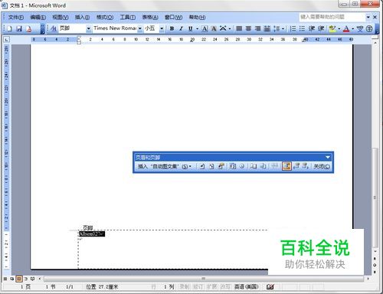Open the 插入 menu
This screenshot has width=383, height=294.
tap(82, 18)
